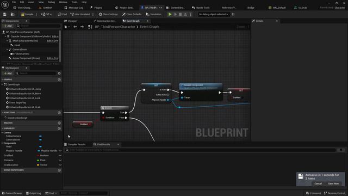Click the blueprint graph overview icon

tap(90, 27)
